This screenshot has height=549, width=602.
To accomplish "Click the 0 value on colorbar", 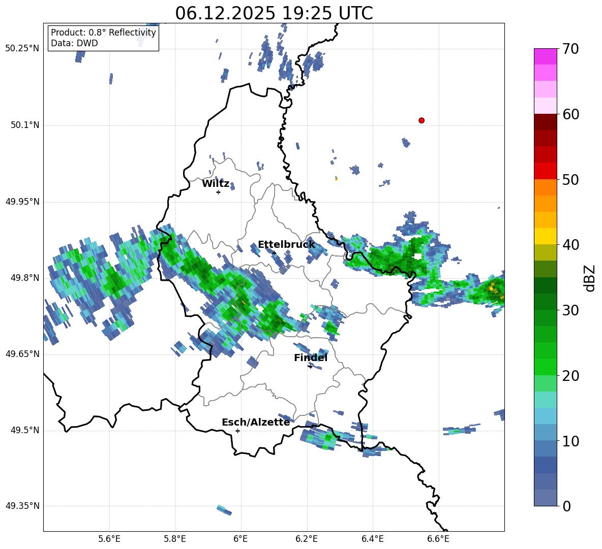I will coord(567,506).
